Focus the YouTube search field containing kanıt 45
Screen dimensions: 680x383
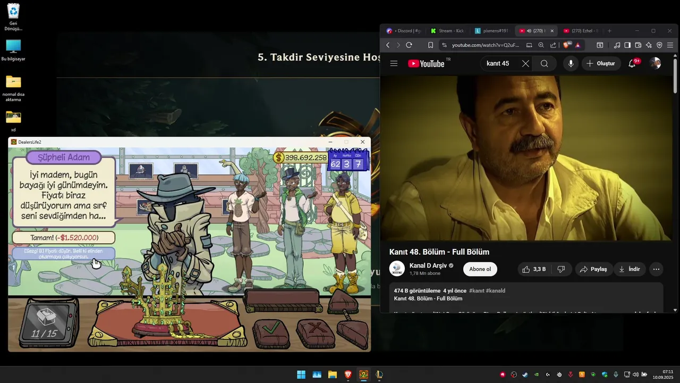pos(499,63)
